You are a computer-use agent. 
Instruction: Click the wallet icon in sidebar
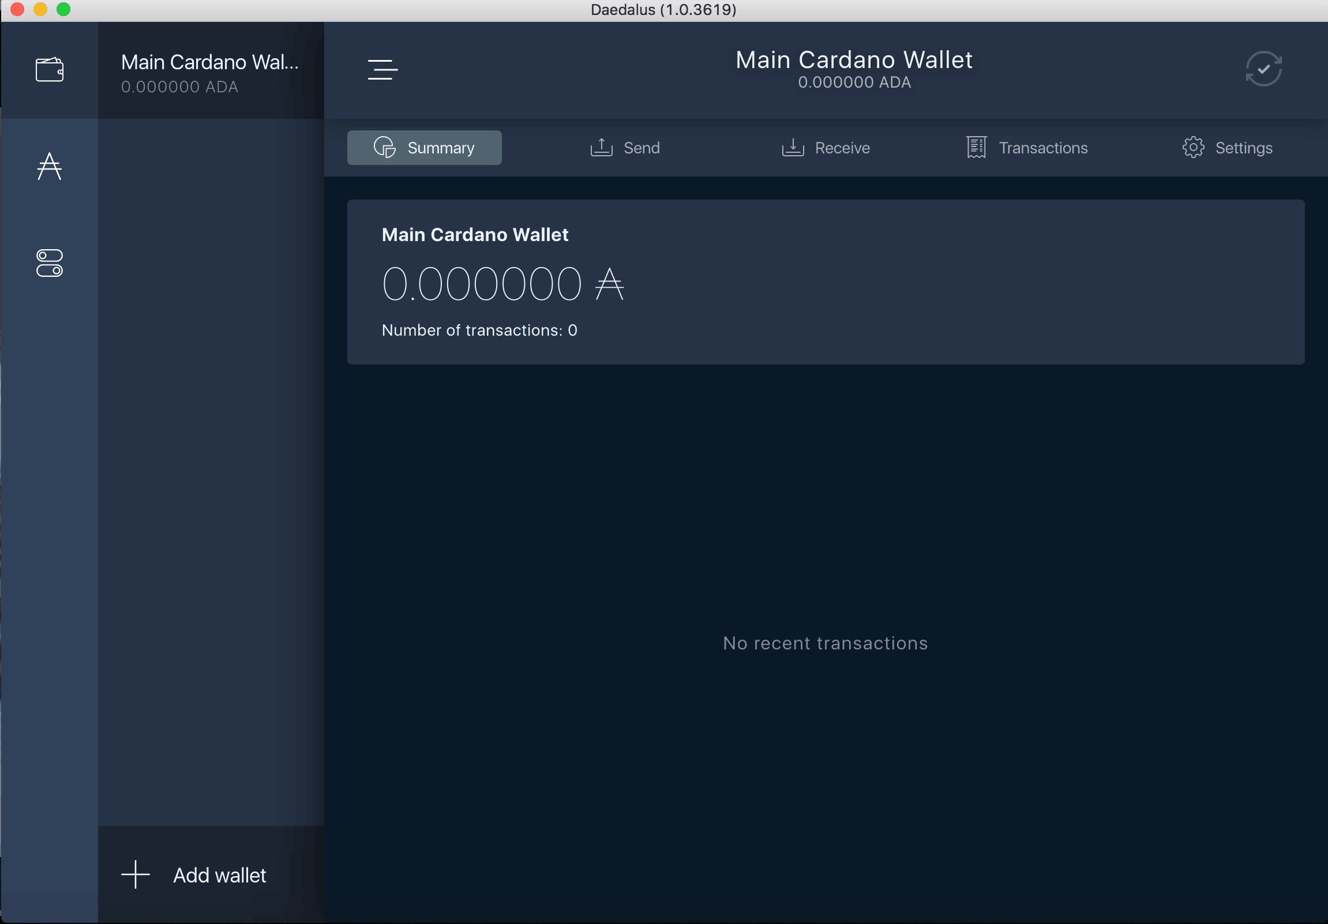click(x=50, y=67)
